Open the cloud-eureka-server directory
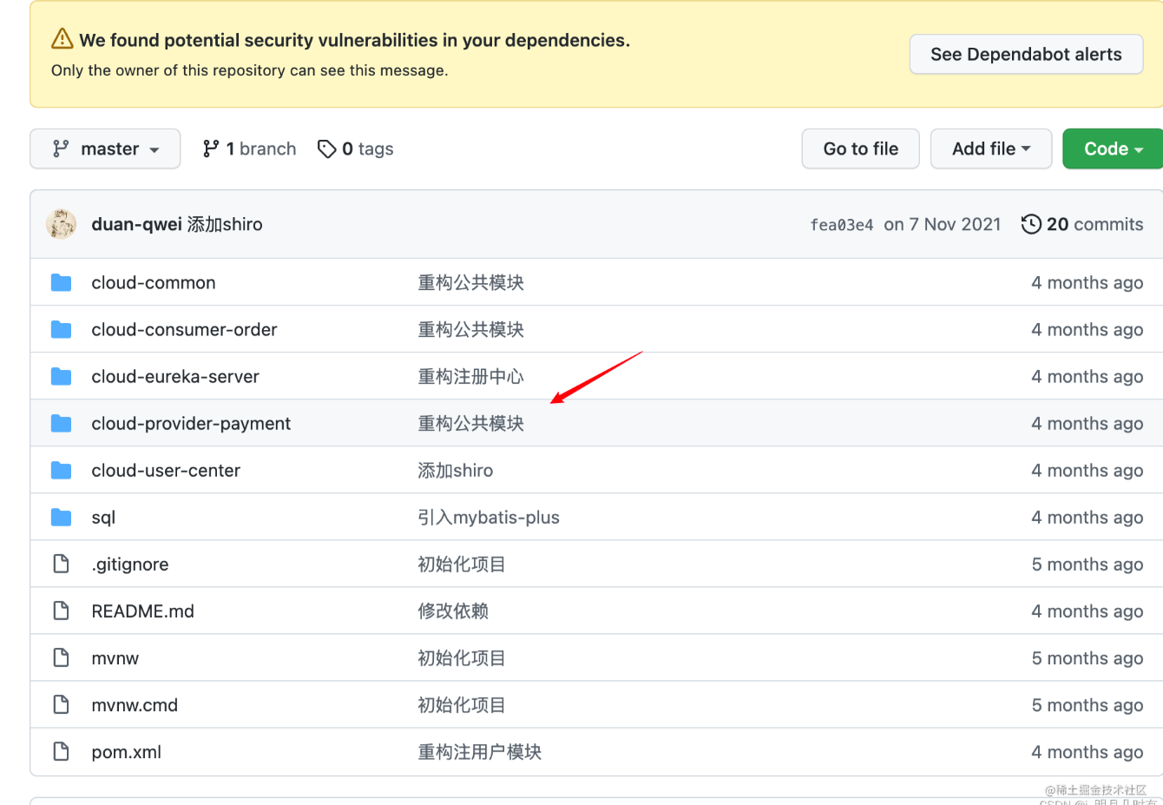 [x=174, y=376]
